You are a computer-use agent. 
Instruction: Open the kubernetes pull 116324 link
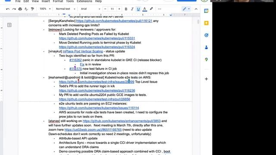(97, 47)
